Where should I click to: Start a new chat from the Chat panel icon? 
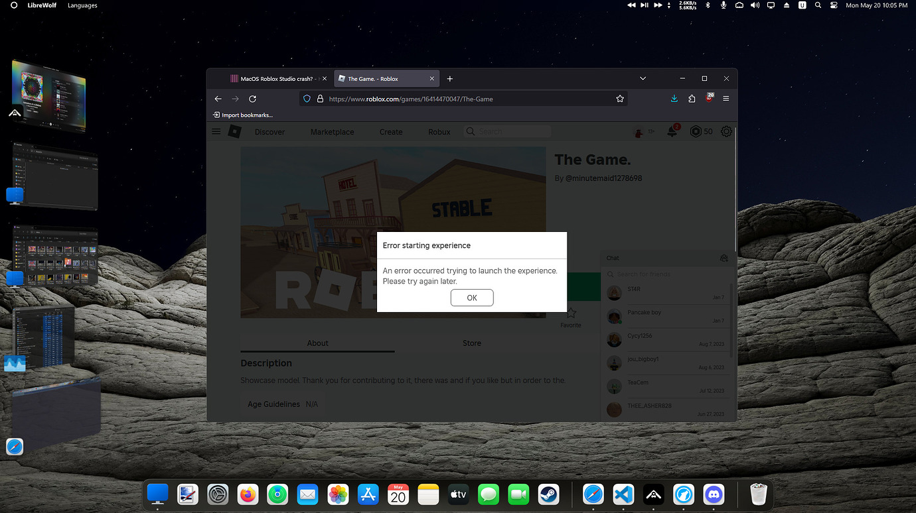coord(724,258)
